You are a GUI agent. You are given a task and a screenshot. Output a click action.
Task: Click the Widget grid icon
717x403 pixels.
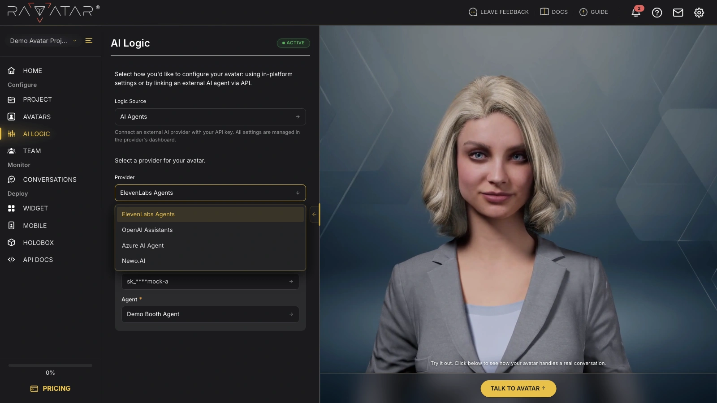click(12, 208)
